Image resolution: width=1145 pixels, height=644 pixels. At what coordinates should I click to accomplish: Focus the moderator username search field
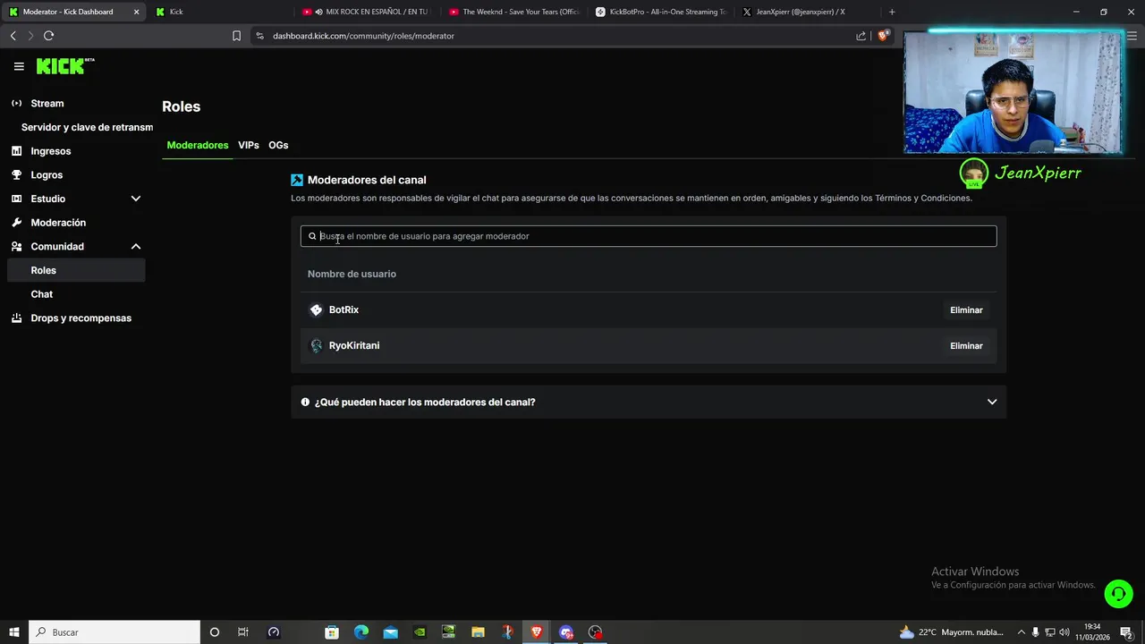[x=649, y=236]
